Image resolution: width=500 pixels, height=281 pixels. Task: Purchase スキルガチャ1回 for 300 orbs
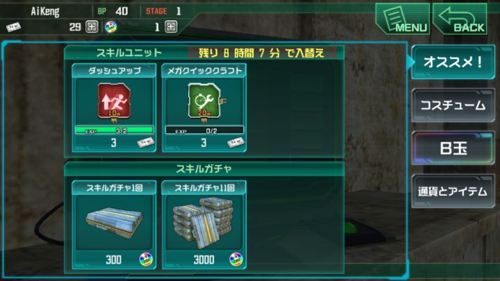click(114, 259)
